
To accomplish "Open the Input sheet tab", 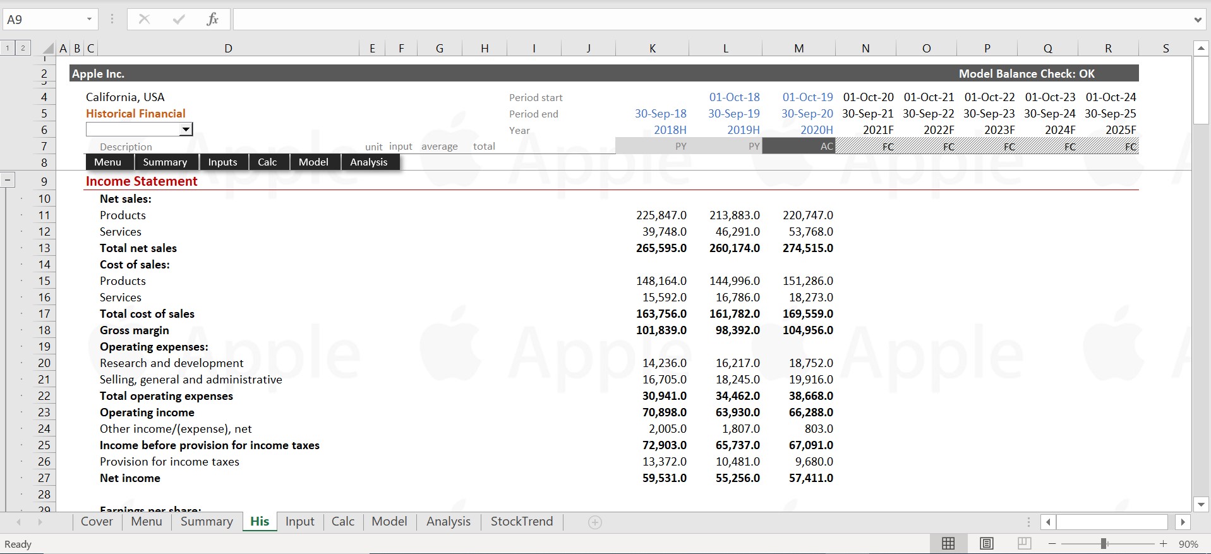I will coord(299,522).
